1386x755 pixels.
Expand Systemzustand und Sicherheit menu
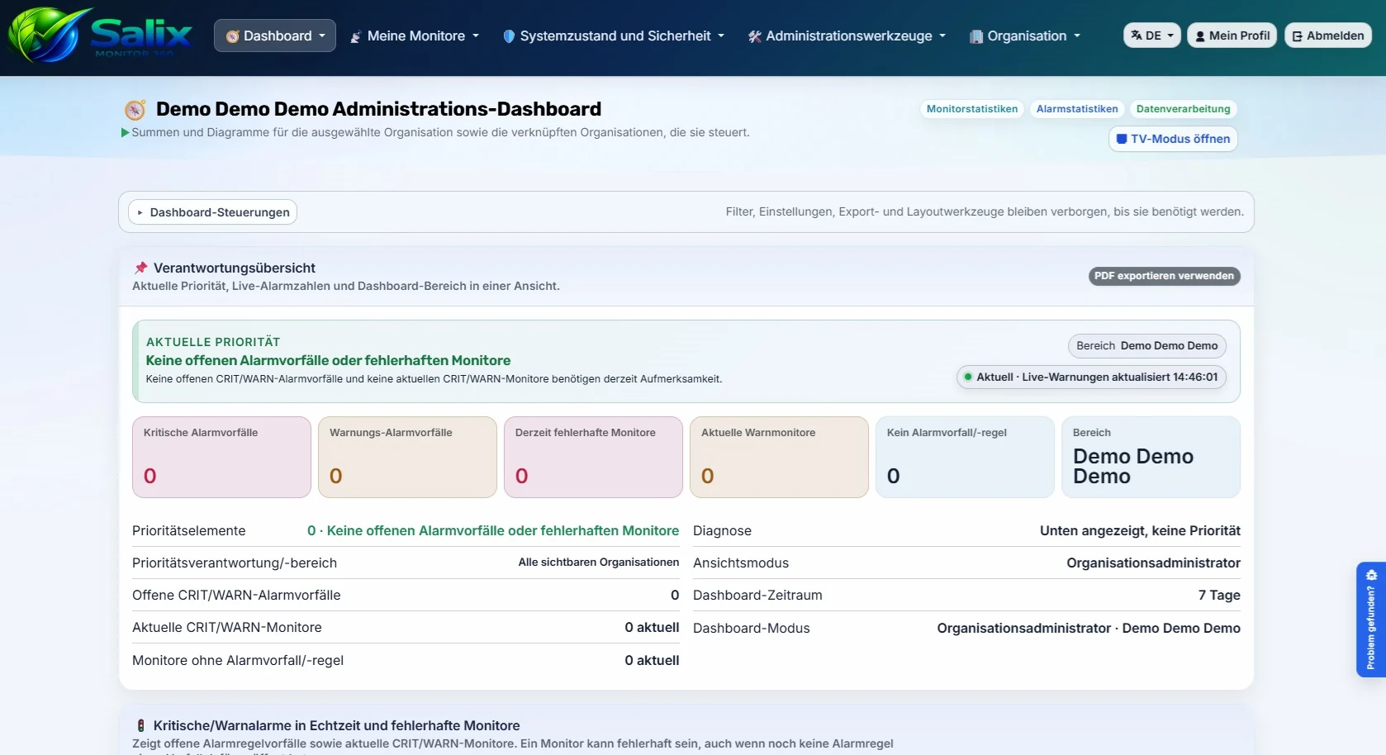614,36
